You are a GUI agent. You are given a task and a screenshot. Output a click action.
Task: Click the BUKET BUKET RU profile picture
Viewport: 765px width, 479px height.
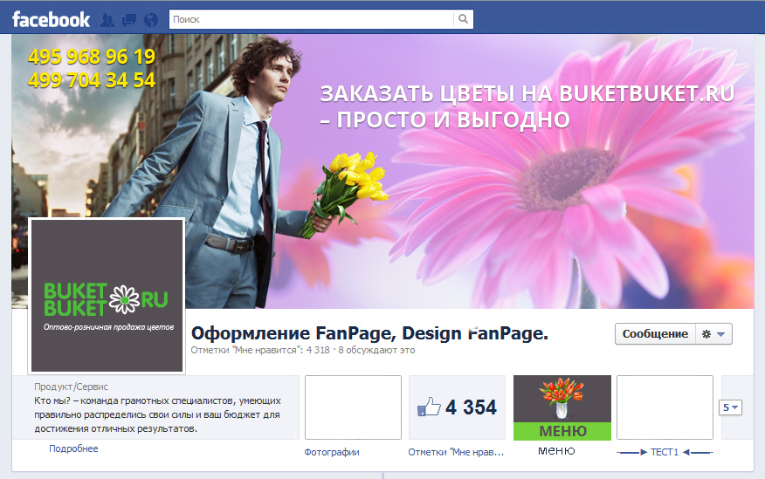(x=107, y=296)
